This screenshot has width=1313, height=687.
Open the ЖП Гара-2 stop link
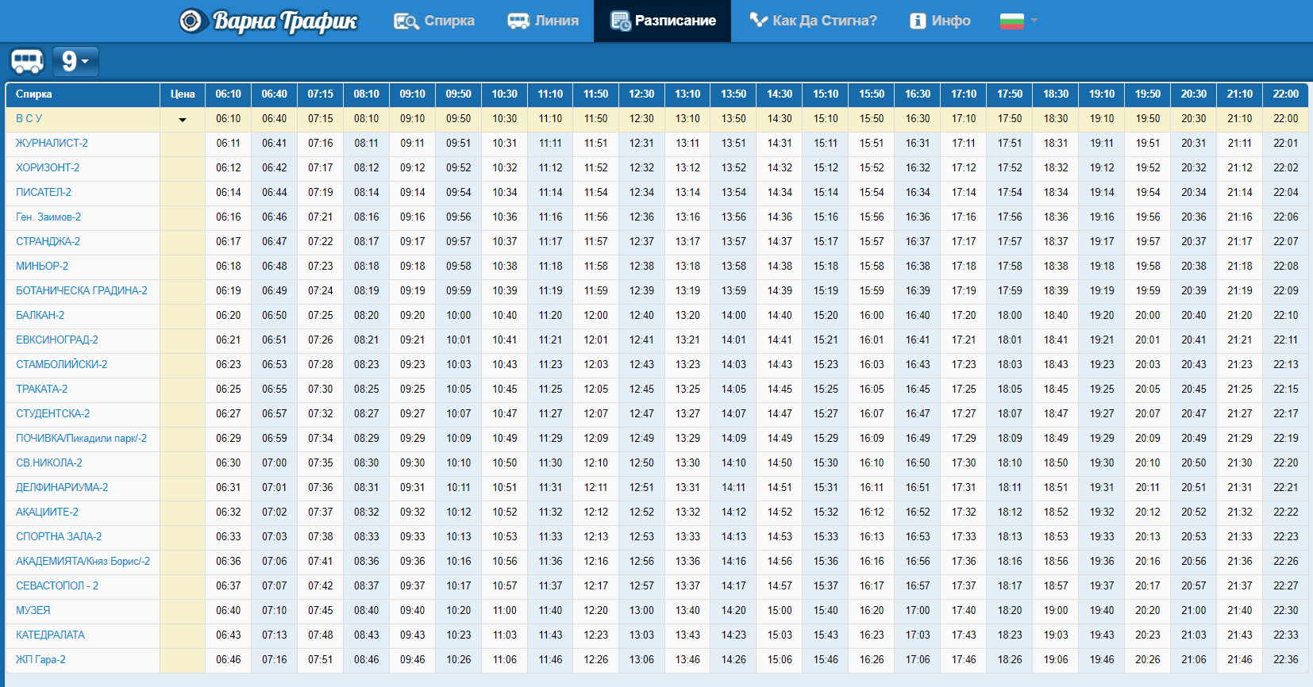(40, 659)
